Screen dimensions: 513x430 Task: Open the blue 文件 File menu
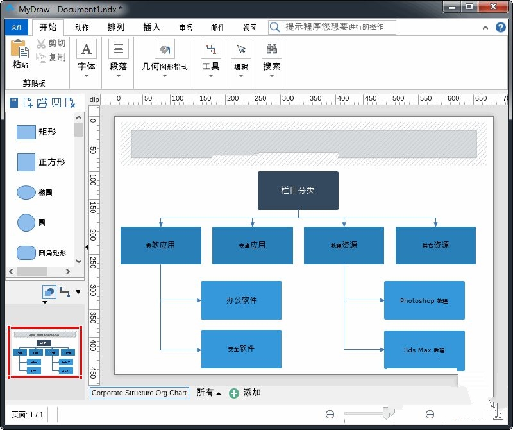(17, 27)
